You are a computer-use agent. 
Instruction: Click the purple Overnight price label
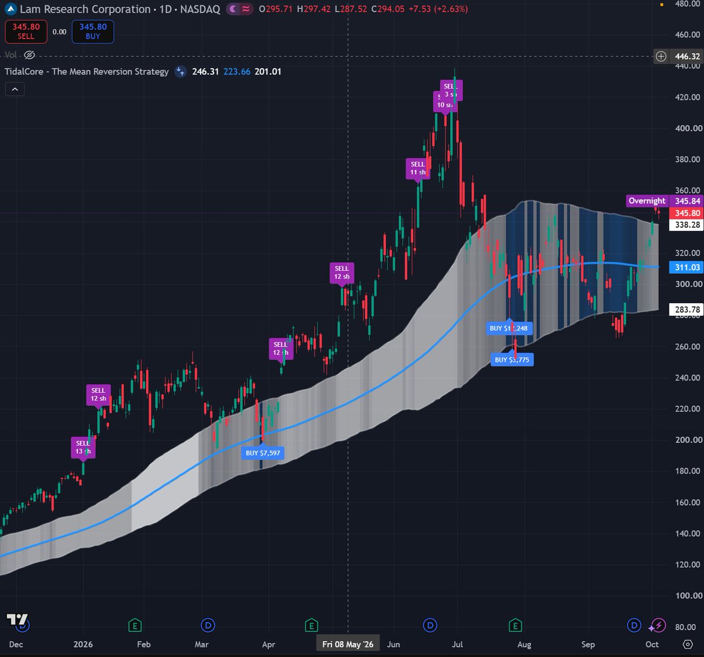[x=647, y=201]
